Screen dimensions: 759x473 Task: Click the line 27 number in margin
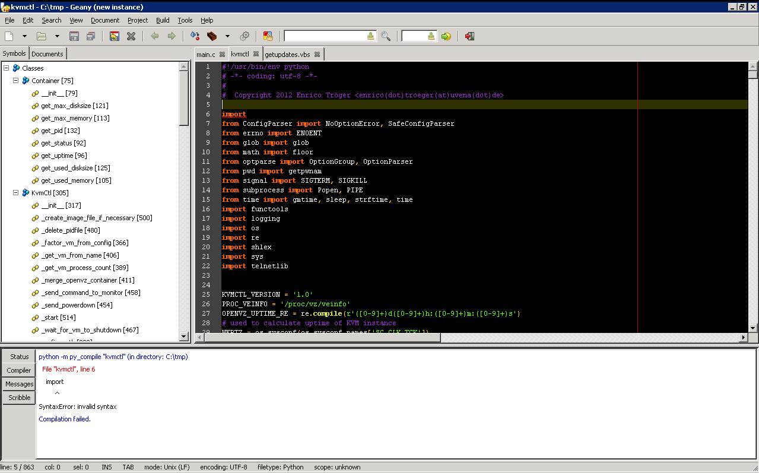pyautogui.click(x=207, y=313)
